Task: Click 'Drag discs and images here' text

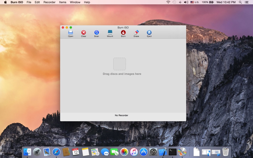Action: click(x=122, y=74)
